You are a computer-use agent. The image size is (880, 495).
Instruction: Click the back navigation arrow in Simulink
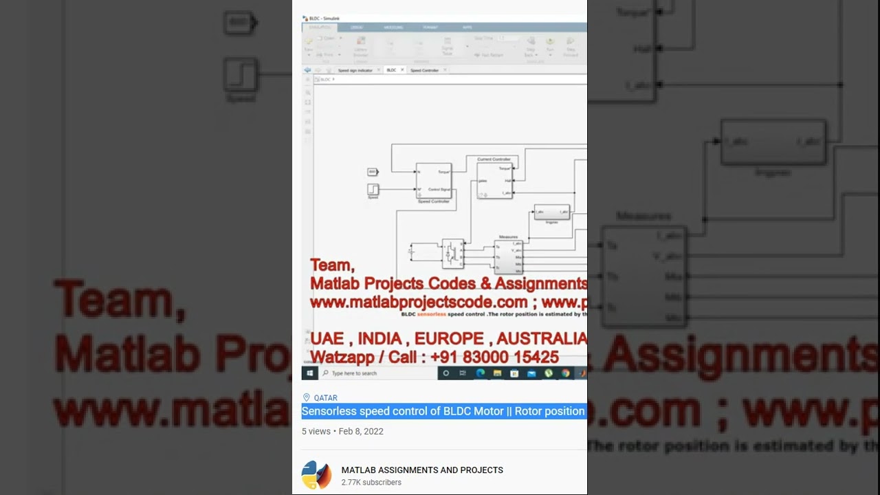coord(307,70)
